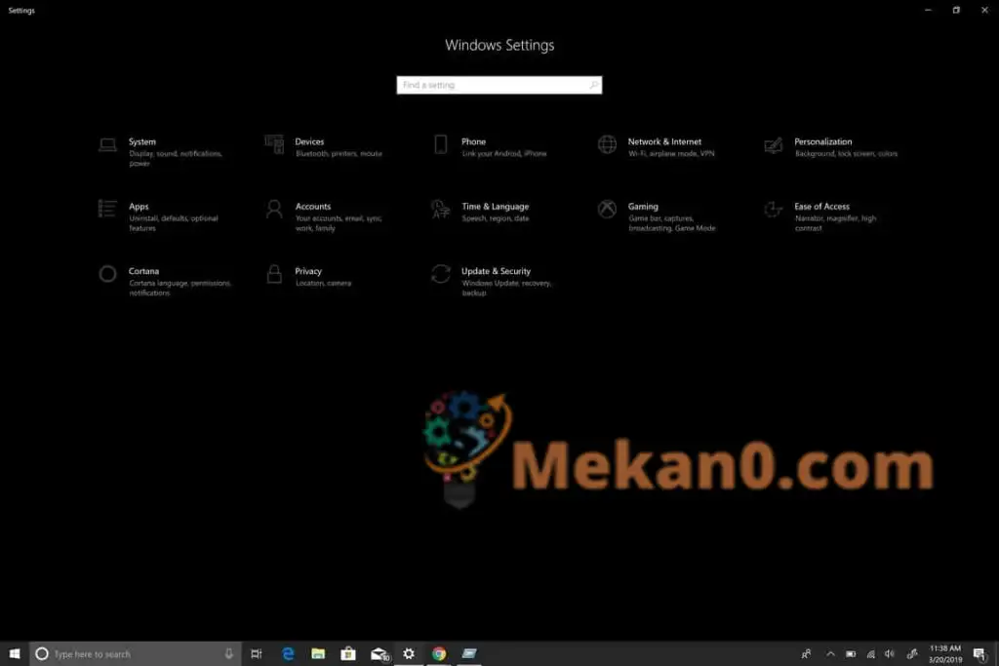Open Time & Language settings icon
Viewport: 999px width, 666px height.
[440, 209]
